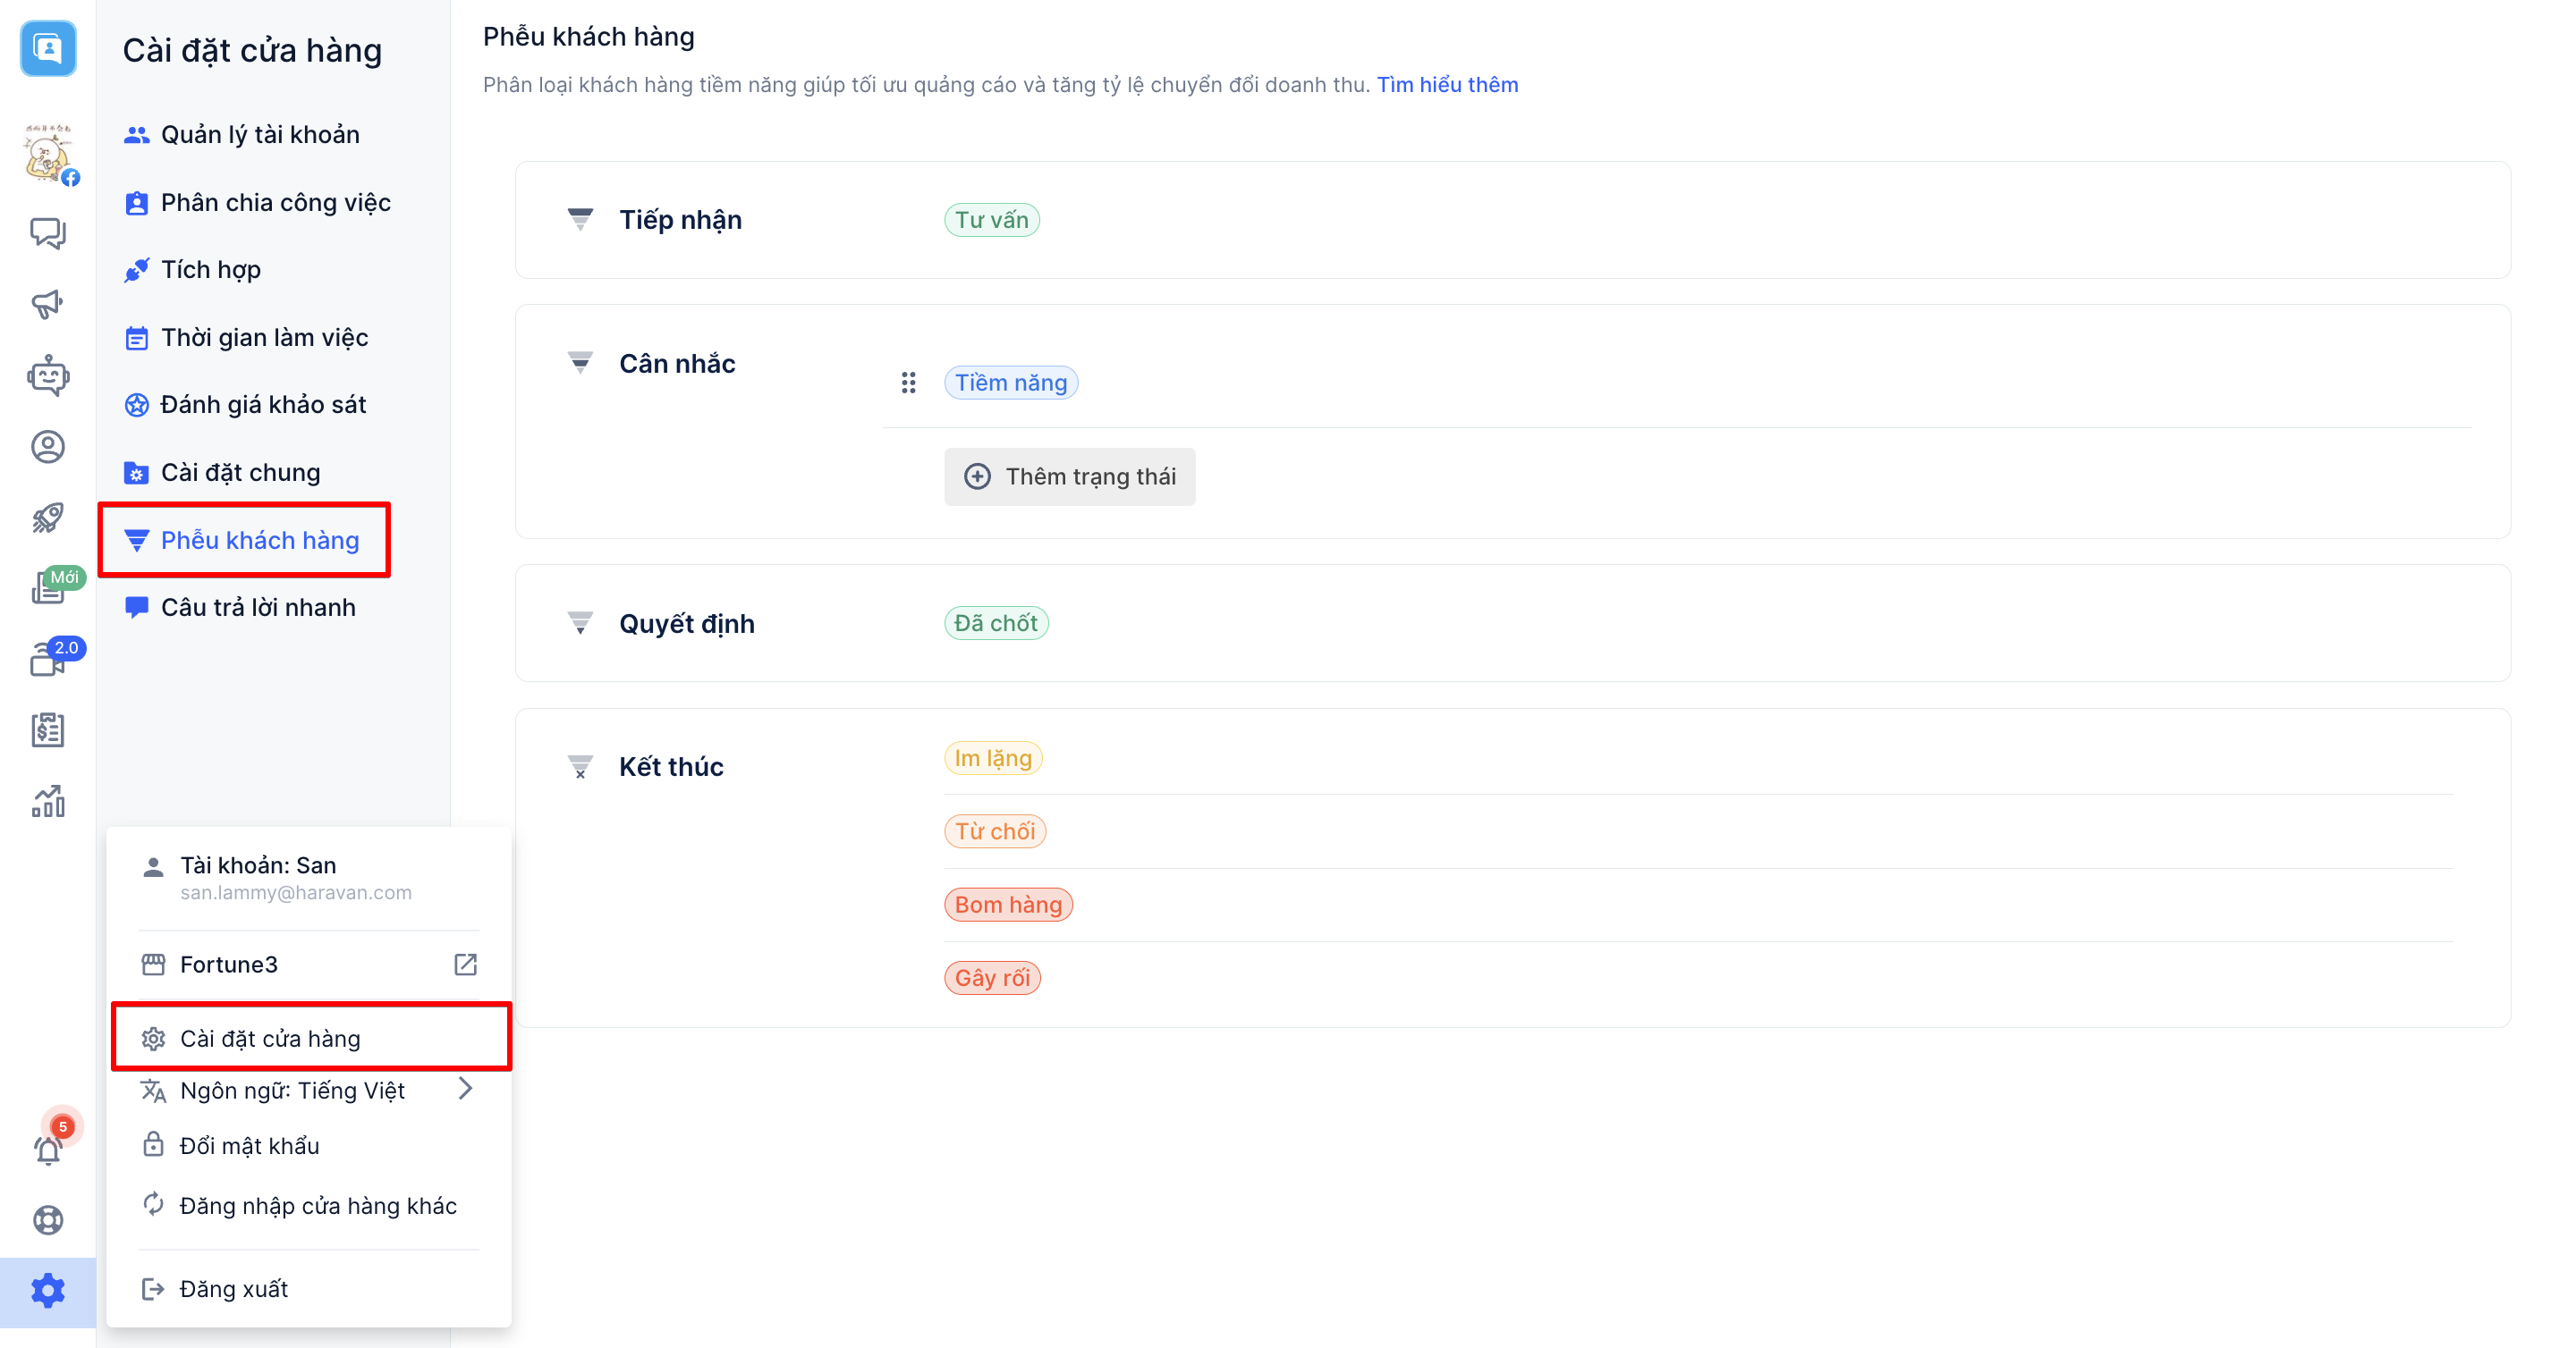The width and height of the screenshot is (2576, 1348).
Task: Click the drag handle beside Tiềm năng
Action: (x=908, y=383)
